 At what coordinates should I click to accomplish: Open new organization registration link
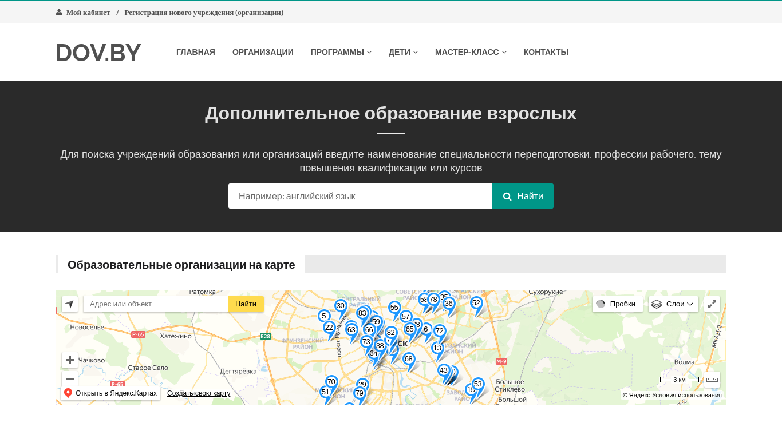tap(204, 12)
